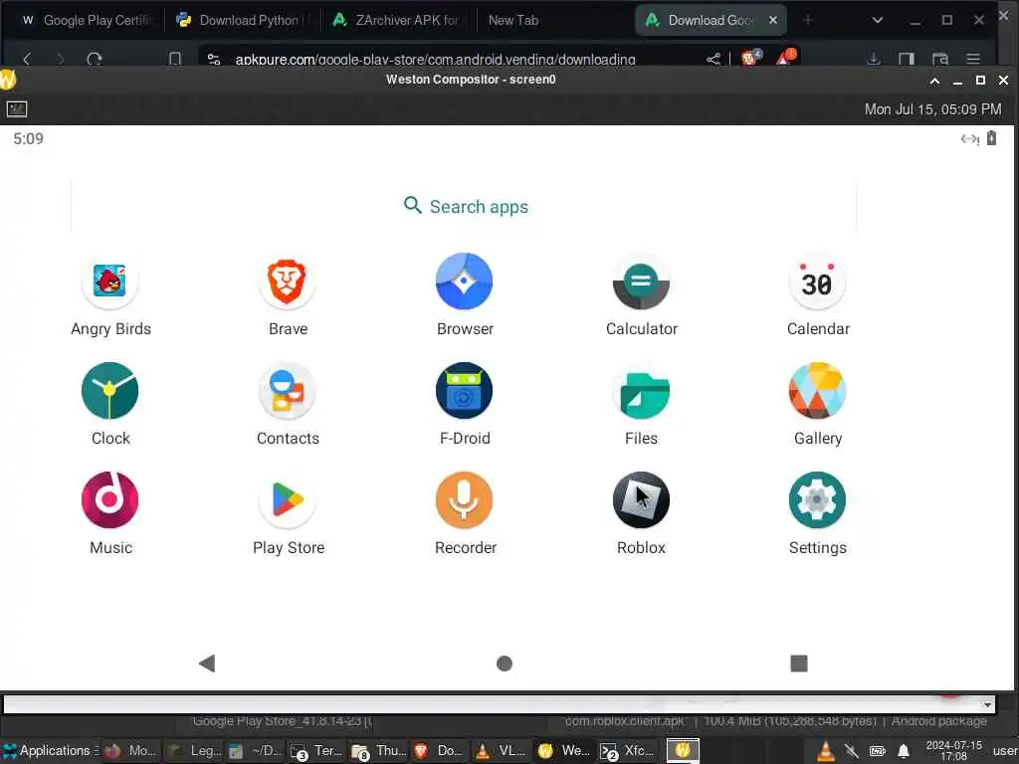
Task: Open the Android Settings app
Action: coord(817,500)
